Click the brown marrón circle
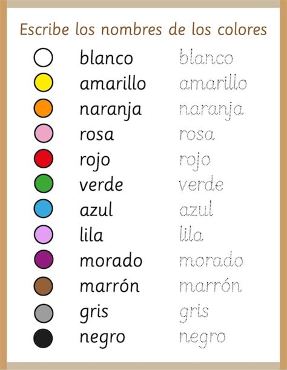The height and width of the screenshot is (370, 287). click(43, 286)
